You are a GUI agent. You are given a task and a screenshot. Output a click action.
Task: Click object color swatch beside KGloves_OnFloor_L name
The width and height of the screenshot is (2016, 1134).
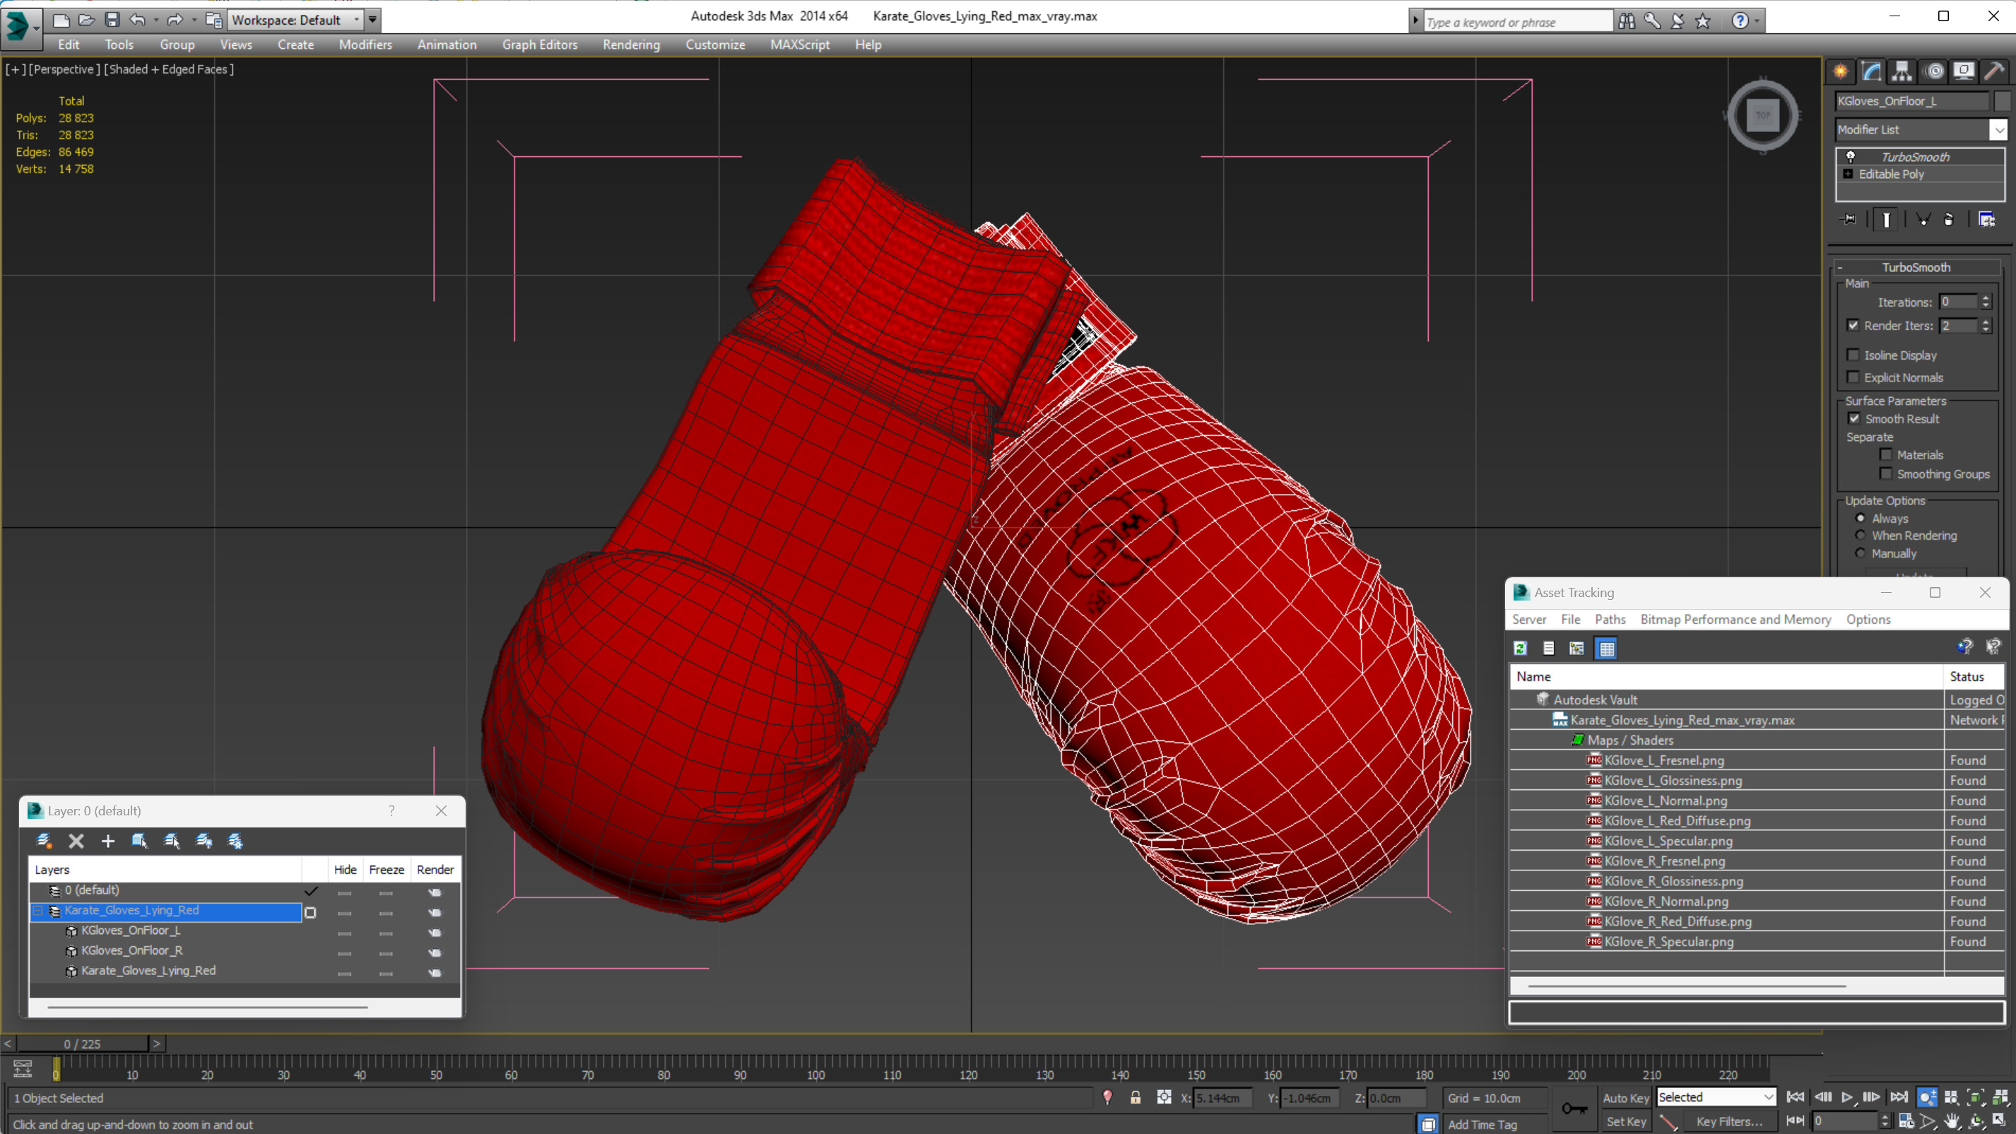[x=2001, y=101]
